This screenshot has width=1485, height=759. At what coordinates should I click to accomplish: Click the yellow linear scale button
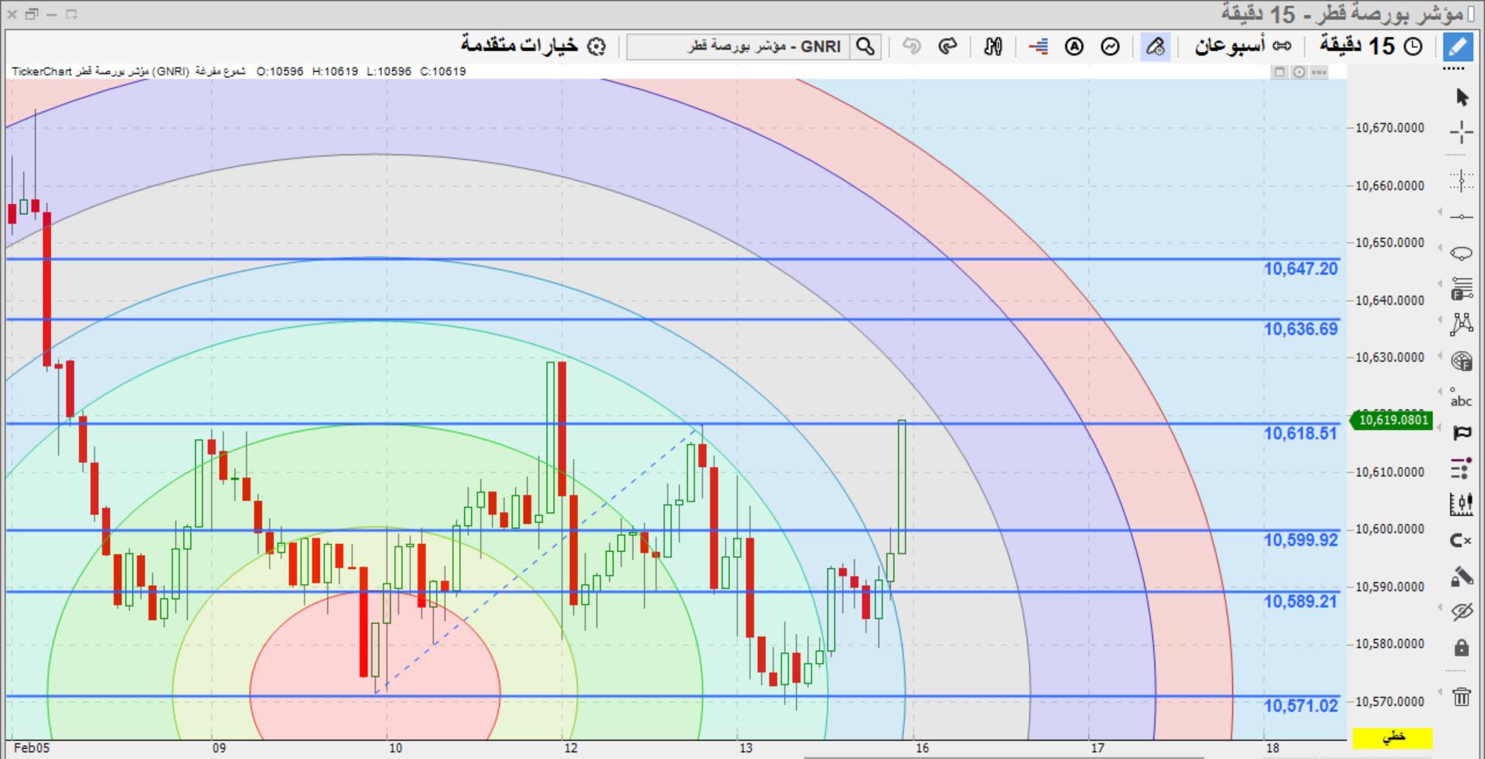pos(1393,737)
